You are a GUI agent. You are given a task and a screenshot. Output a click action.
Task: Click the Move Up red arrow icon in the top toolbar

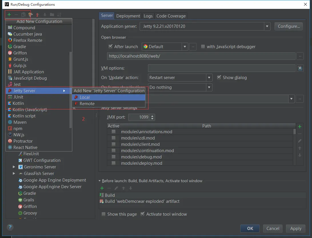(x=37, y=15)
